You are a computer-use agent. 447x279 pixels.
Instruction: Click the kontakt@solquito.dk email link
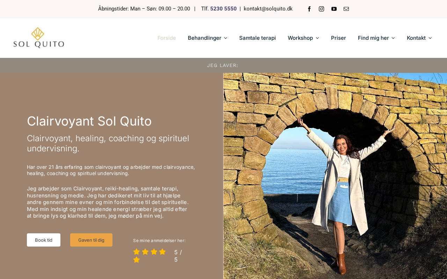pyautogui.click(x=268, y=9)
